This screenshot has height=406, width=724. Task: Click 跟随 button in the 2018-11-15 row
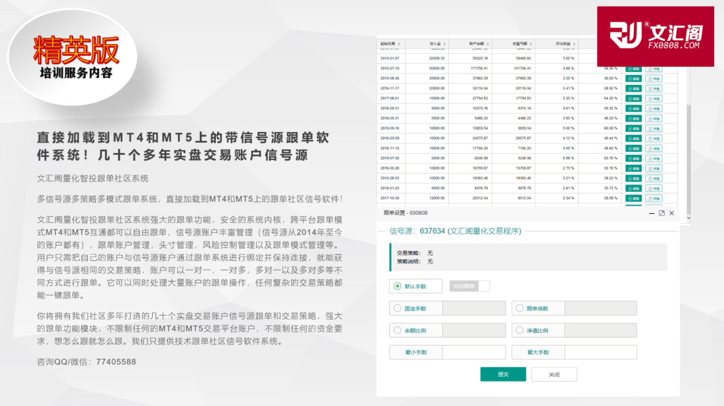click(x=633, y=148)
